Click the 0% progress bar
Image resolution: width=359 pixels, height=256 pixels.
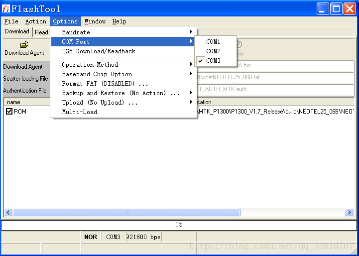tap(179, 225)
